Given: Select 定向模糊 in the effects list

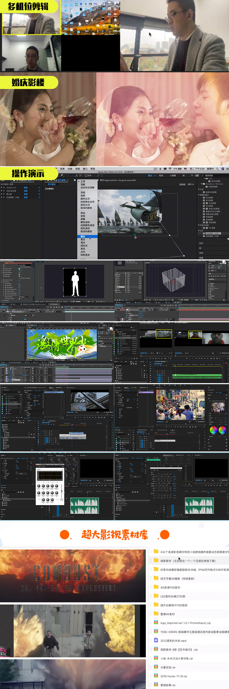Looking at the screenshot, I should [212, 203].
